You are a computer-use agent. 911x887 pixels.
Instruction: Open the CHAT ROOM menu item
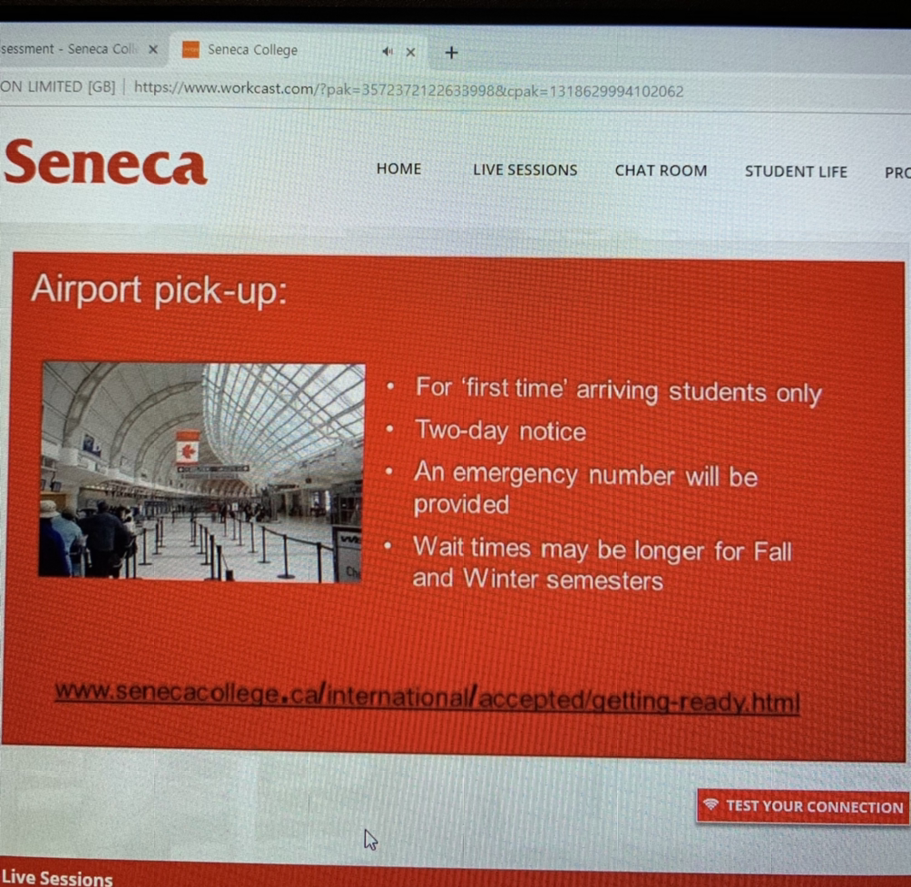tap(661, 171)
